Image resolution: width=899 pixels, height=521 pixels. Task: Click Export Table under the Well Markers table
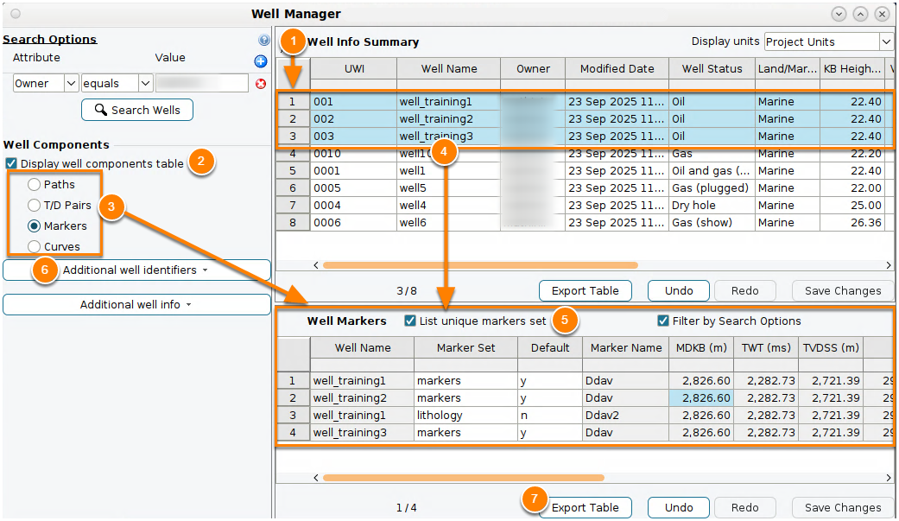[x=586, y=508]
